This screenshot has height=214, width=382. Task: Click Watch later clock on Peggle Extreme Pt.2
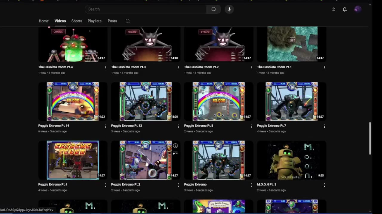click(x=175, y=146)
